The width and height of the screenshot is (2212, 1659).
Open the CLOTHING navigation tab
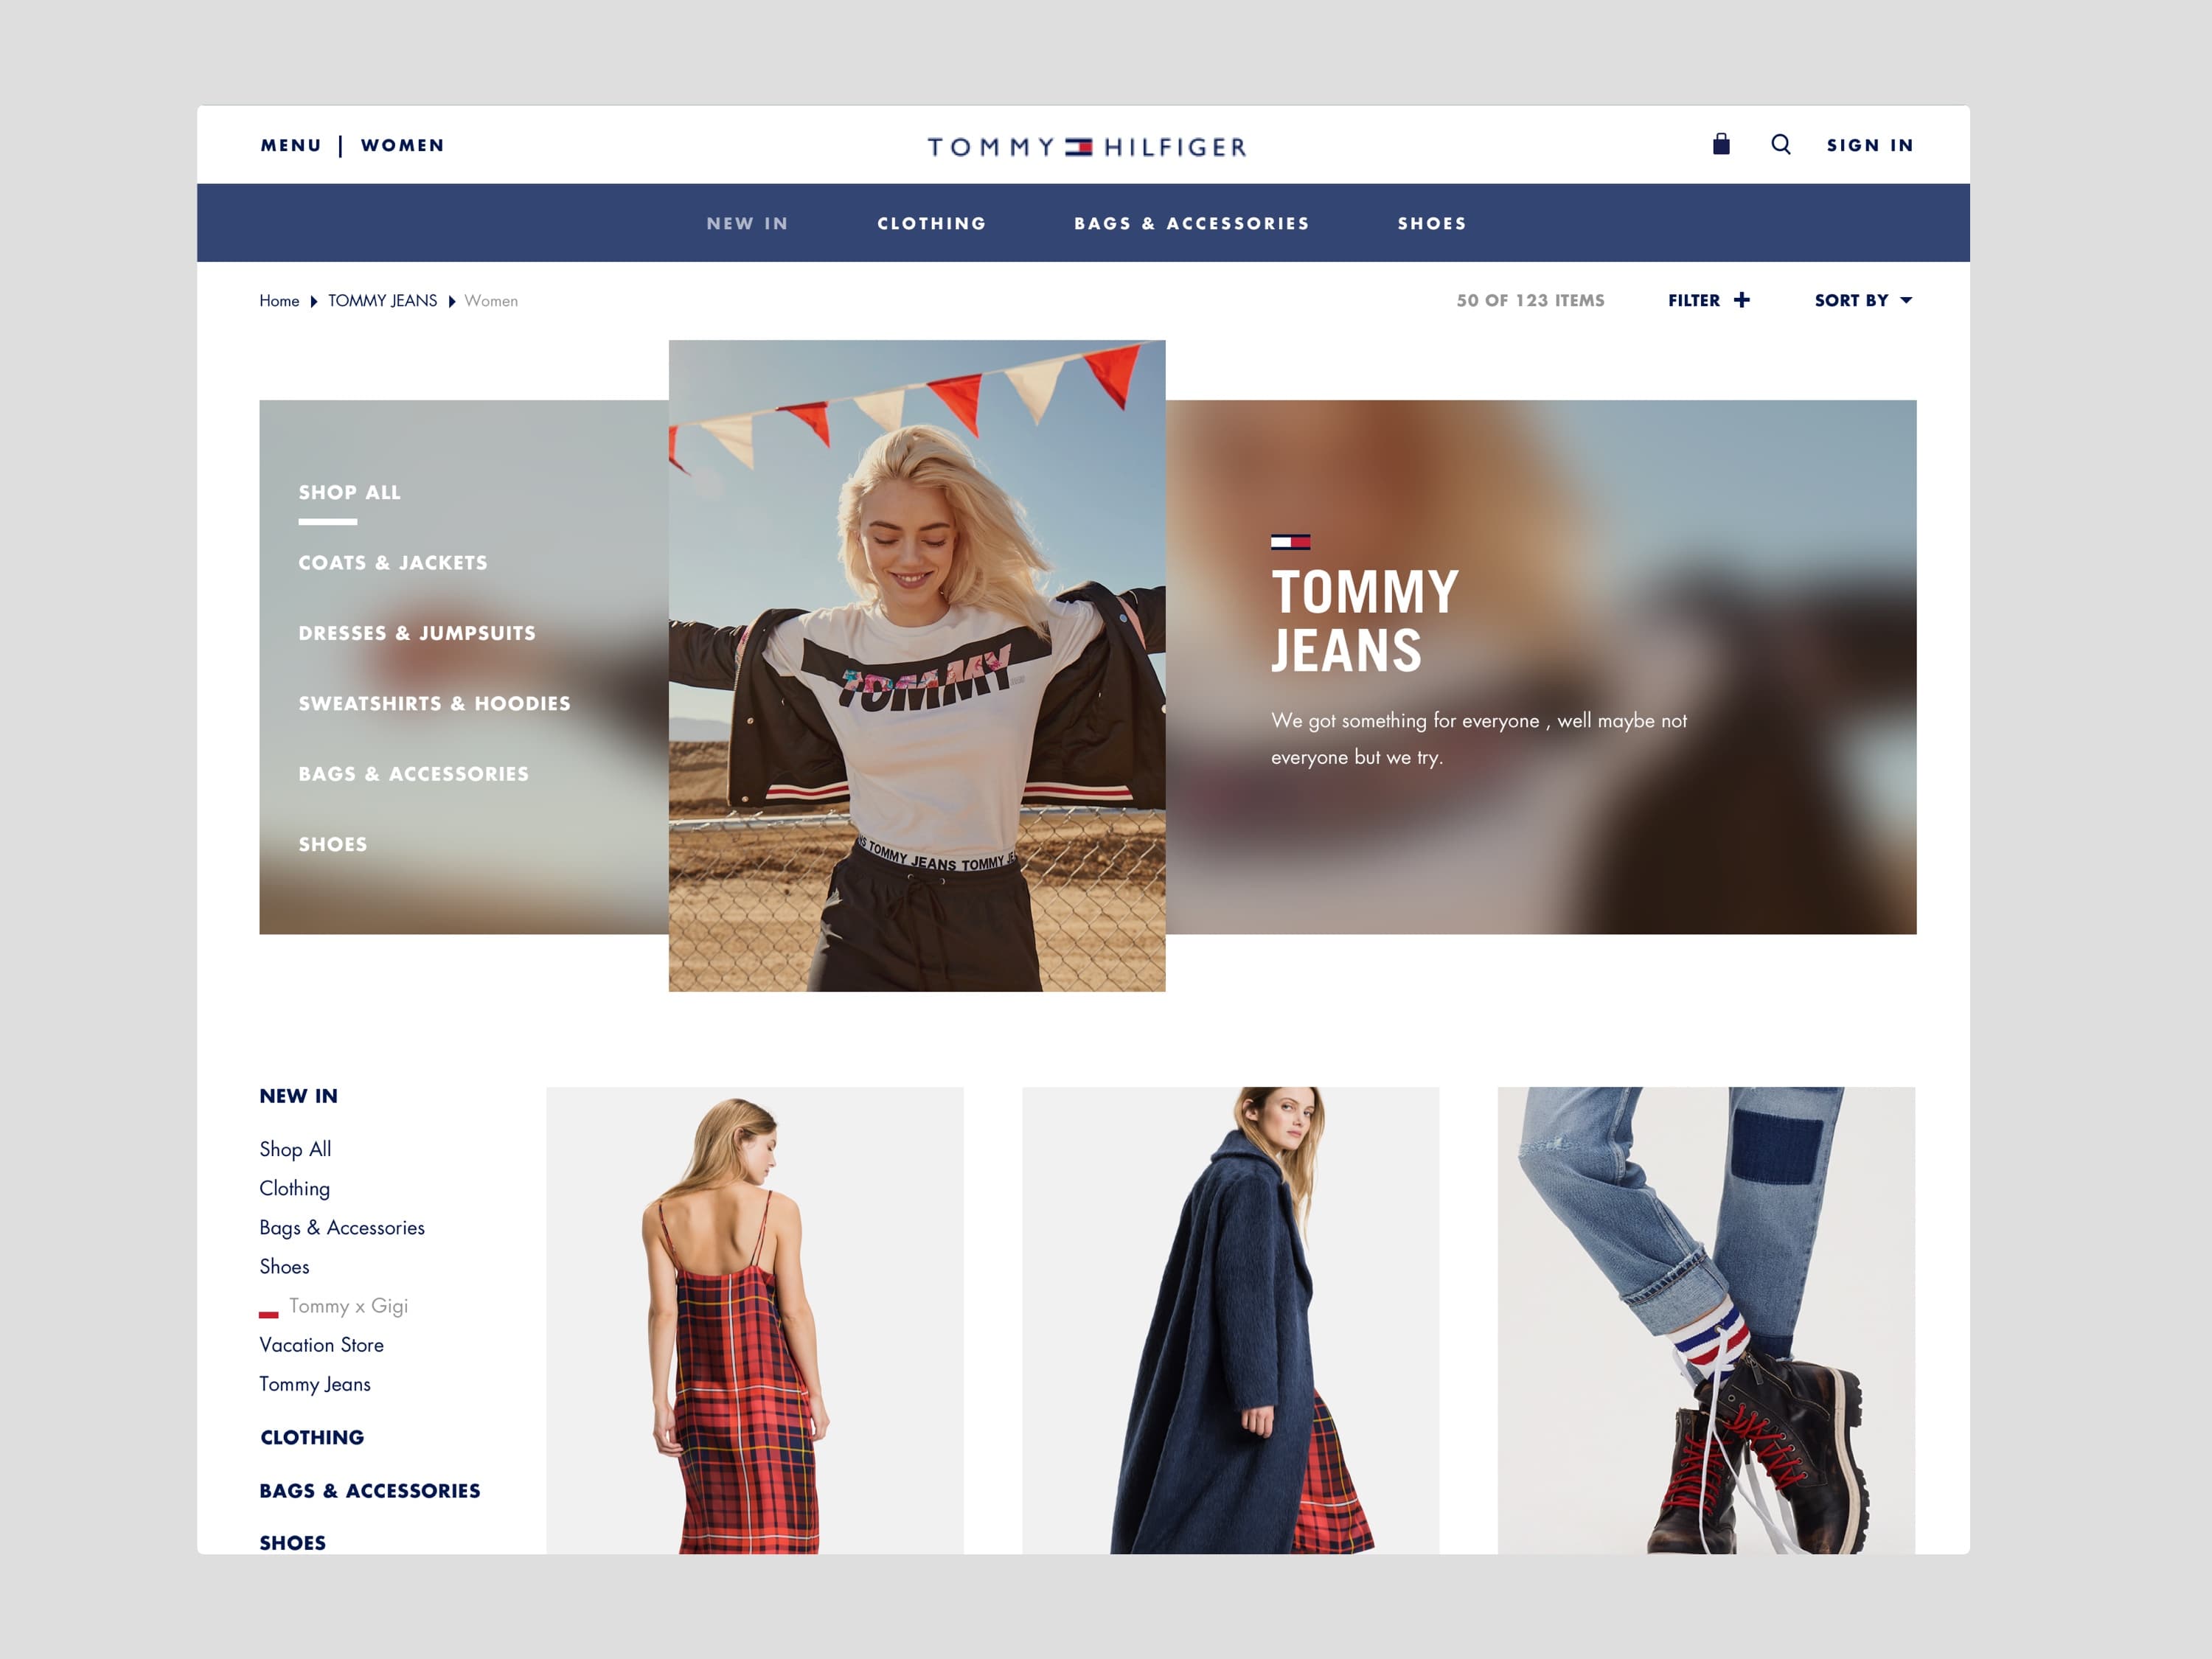click(932, 223)
